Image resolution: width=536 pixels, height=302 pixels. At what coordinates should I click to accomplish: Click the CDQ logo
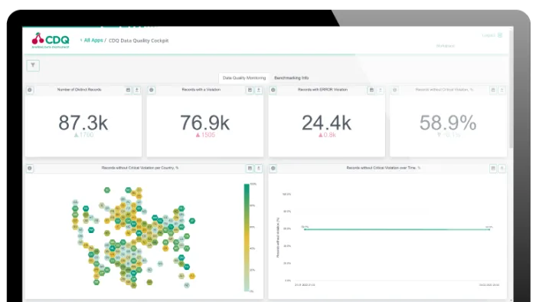pyautogui.click(x=51, y=41)
